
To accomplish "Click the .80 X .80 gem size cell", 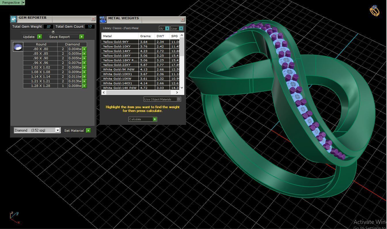I will pyautogui.click(x=41, y=49).
